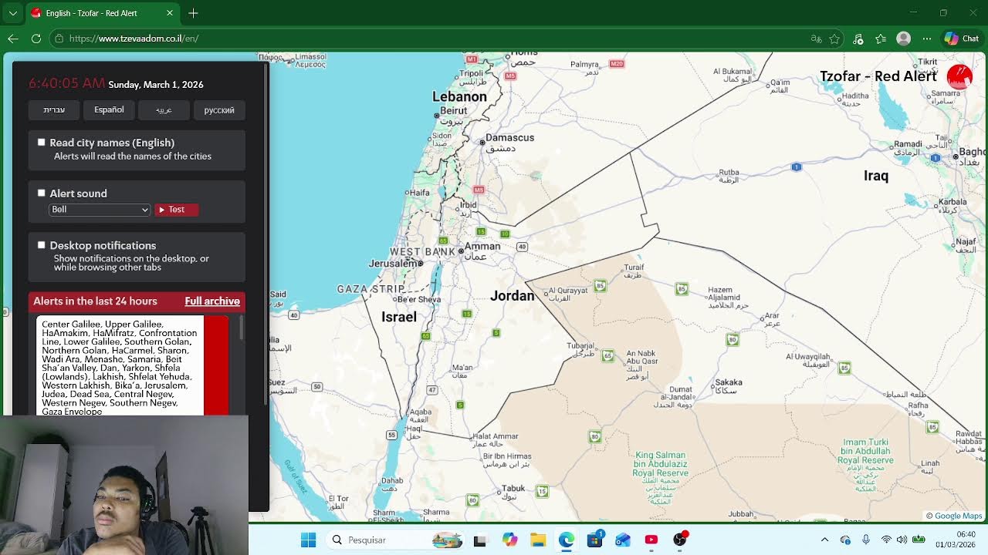Show hidden system tray icons
This screenshot has width=988, height=555.
click(824, 540)
